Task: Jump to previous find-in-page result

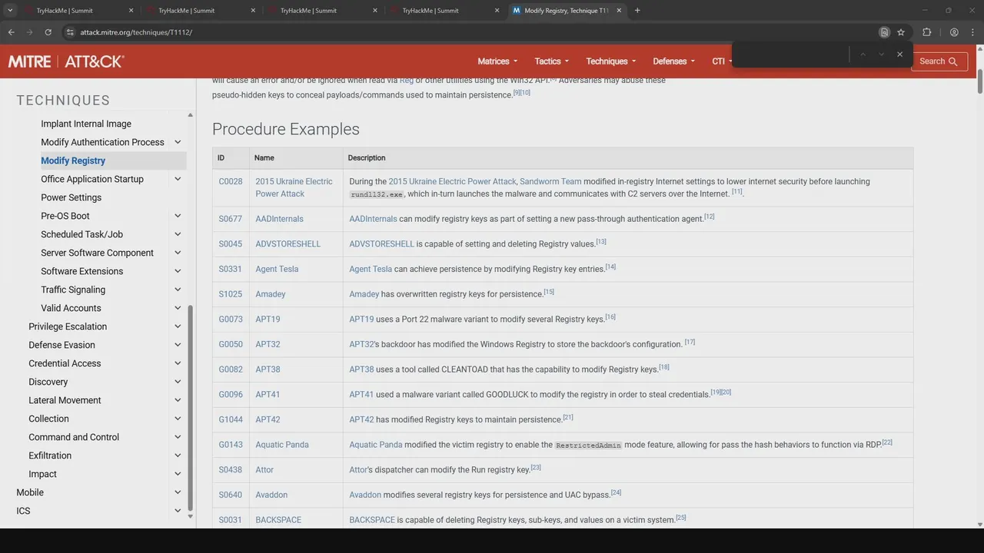Action: tap(863, 55)
